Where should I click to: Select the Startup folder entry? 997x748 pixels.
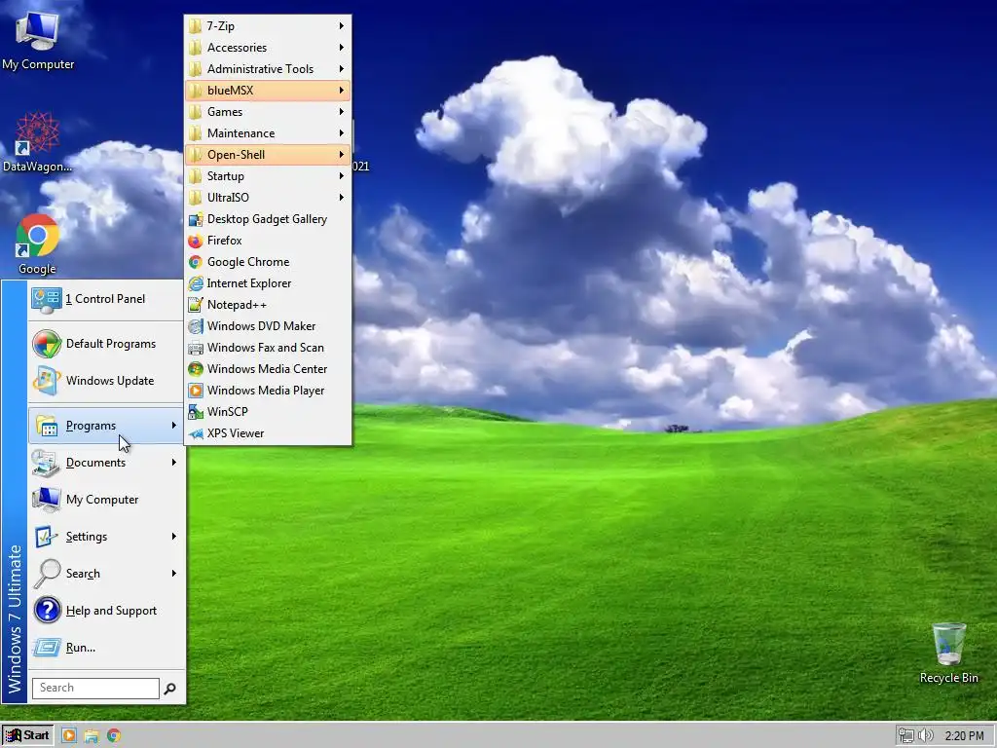(x=268, y=176)
